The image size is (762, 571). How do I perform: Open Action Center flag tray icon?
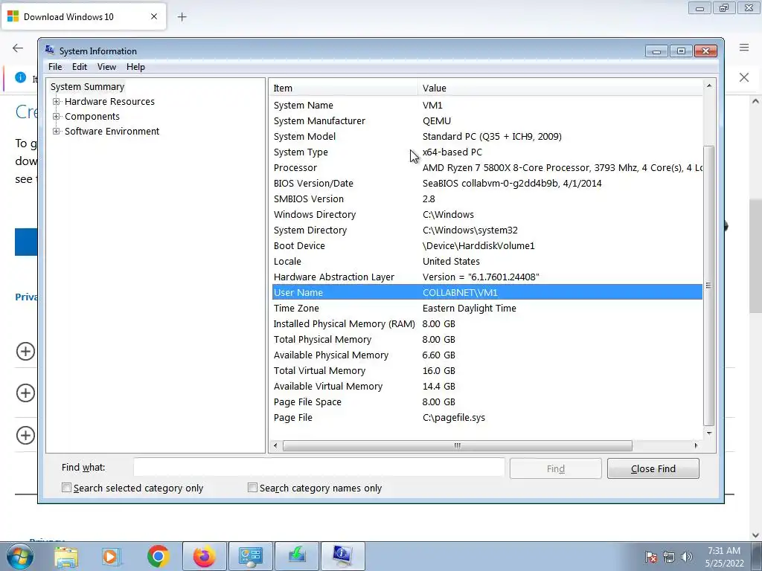(x=651, y=557)
